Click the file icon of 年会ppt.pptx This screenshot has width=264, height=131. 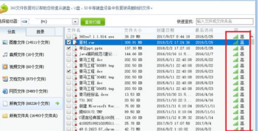[75, 48]
